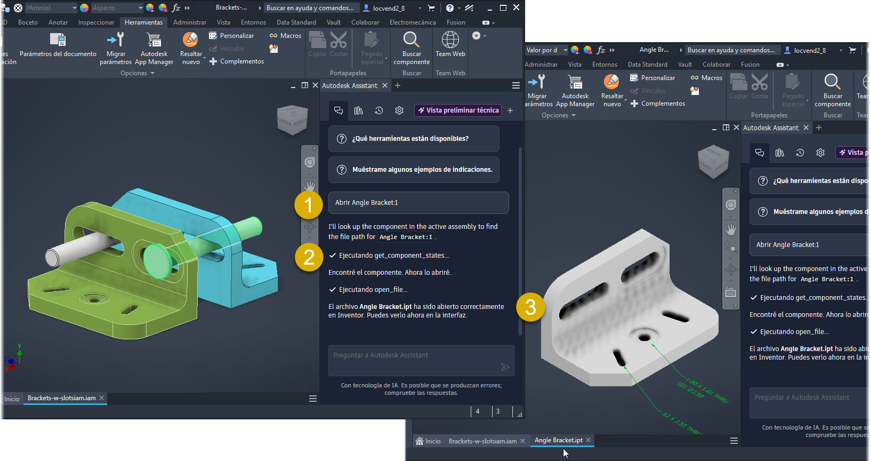The height and width of the screenshot is (461, 870).
Task: Open history icon in right Assistant panel
Action: click(x=800, y=153)
